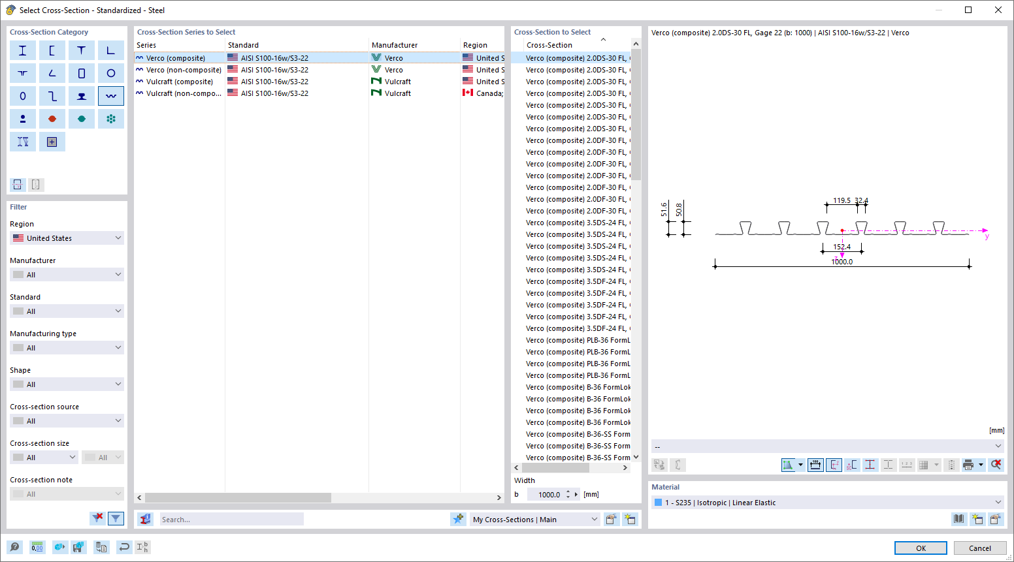Select the I-section category icon
The width and height of the screenshot is (1014, 562).
(23, 50)
